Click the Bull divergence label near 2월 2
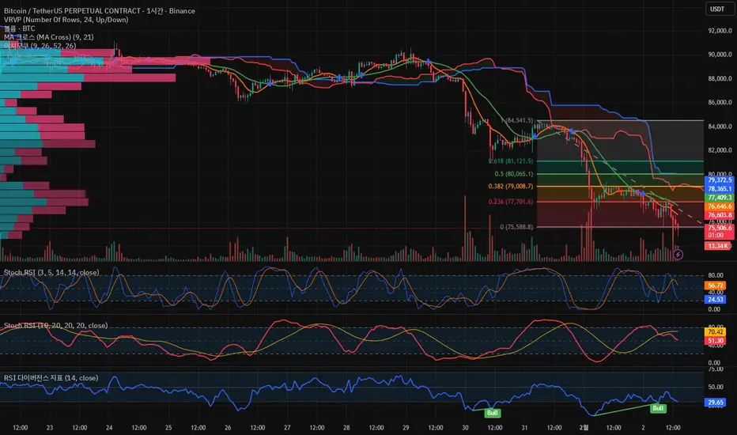737x435 pixels. 658,408
